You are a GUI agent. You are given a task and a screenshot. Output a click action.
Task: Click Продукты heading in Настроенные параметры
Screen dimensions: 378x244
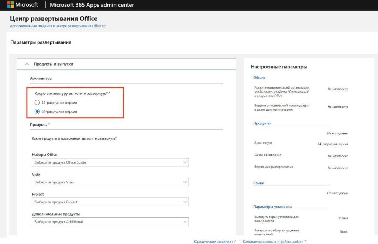point(262,123)
